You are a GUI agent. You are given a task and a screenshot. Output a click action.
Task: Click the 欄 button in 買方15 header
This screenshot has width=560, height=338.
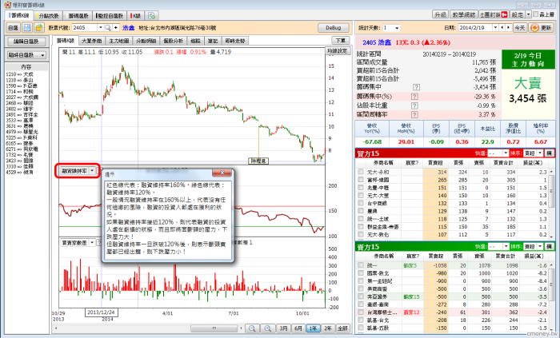[x=550, y=153]
